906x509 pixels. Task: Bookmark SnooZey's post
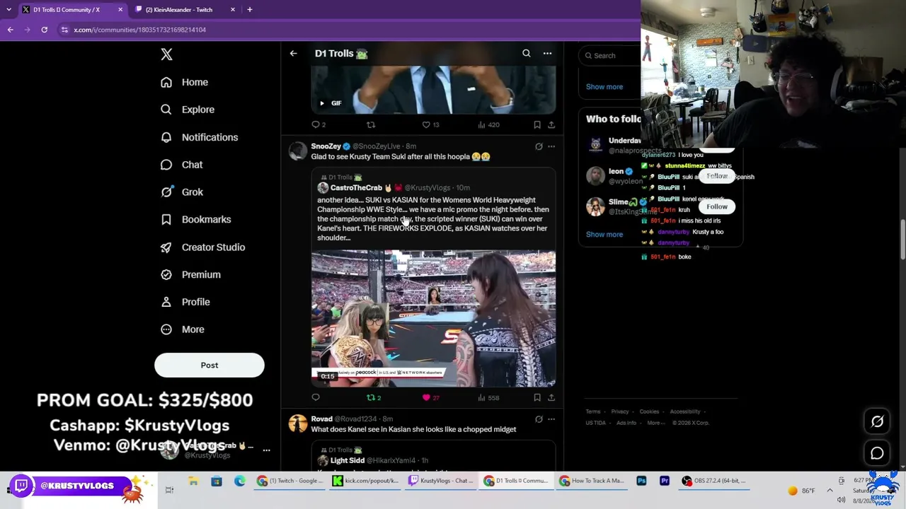point(537,397)
